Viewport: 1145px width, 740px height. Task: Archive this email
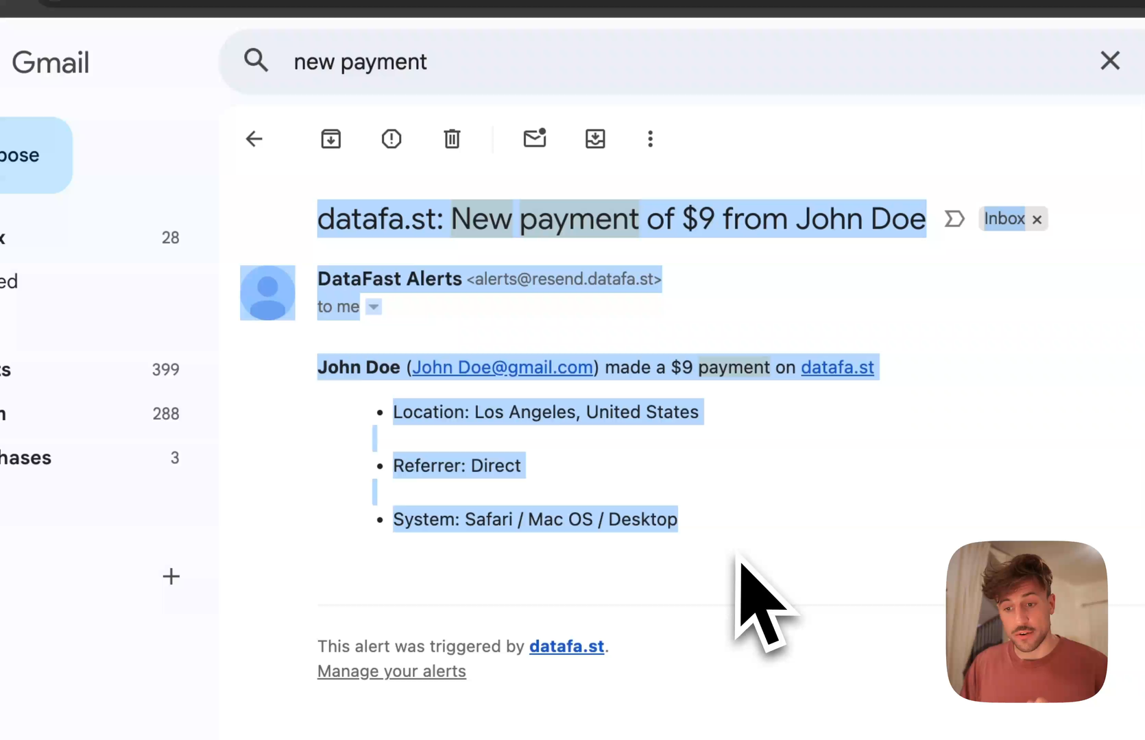331,139
